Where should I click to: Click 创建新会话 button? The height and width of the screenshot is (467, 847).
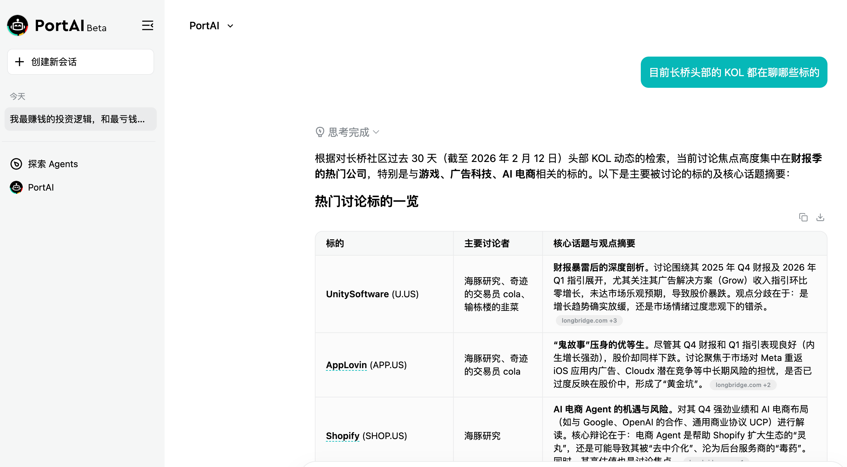coord(81,62)
